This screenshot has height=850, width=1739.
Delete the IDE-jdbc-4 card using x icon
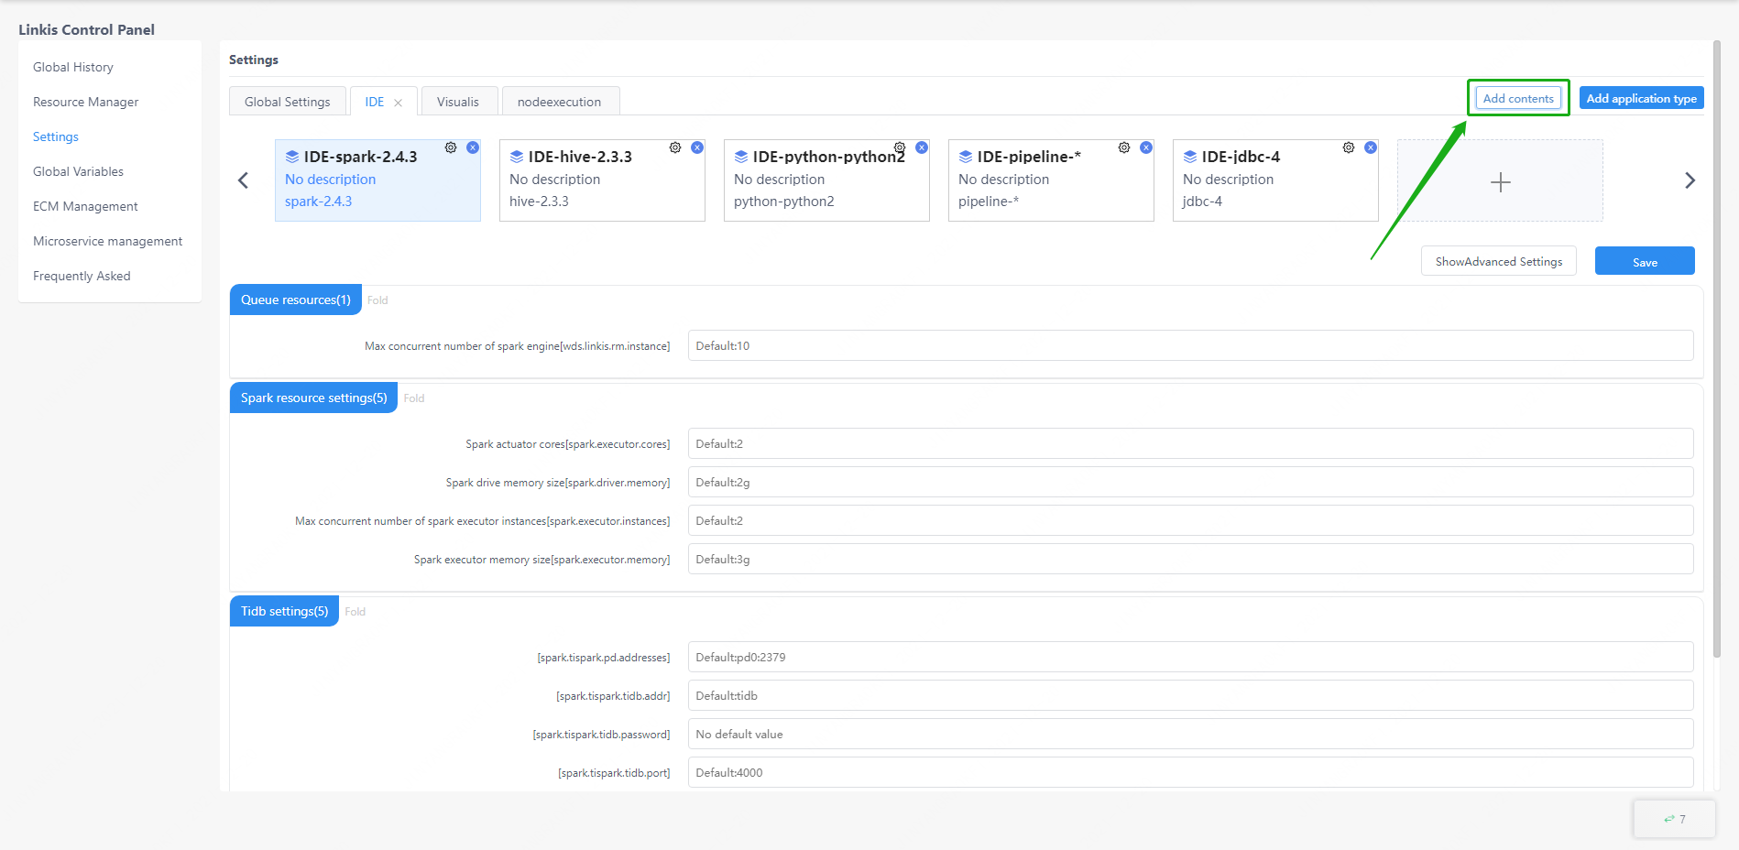tap(1371, 147)
